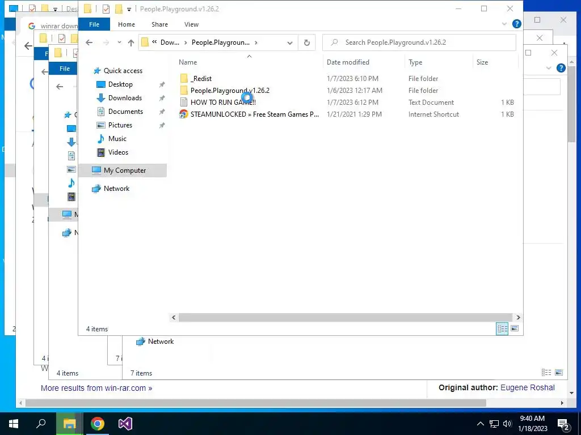The width and height of the screenshot is (581, 435).
Task: Switch to the Home ribbon tab
Action: click(127, 24)
